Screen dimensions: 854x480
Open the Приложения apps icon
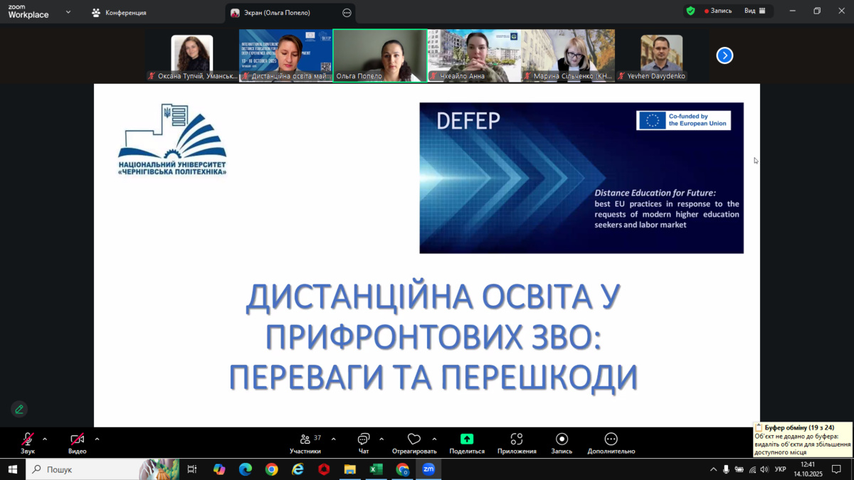coord(517,439)
